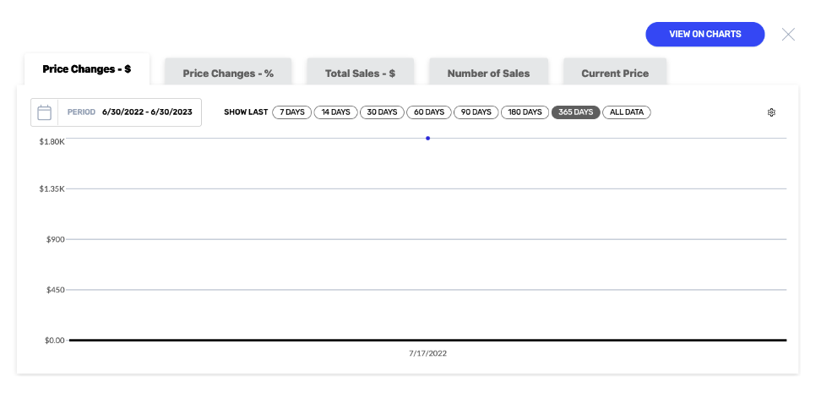Select the Price Changes - $ tab
Viewport: 832px width, 393px height.
click(x=87, y=69)
